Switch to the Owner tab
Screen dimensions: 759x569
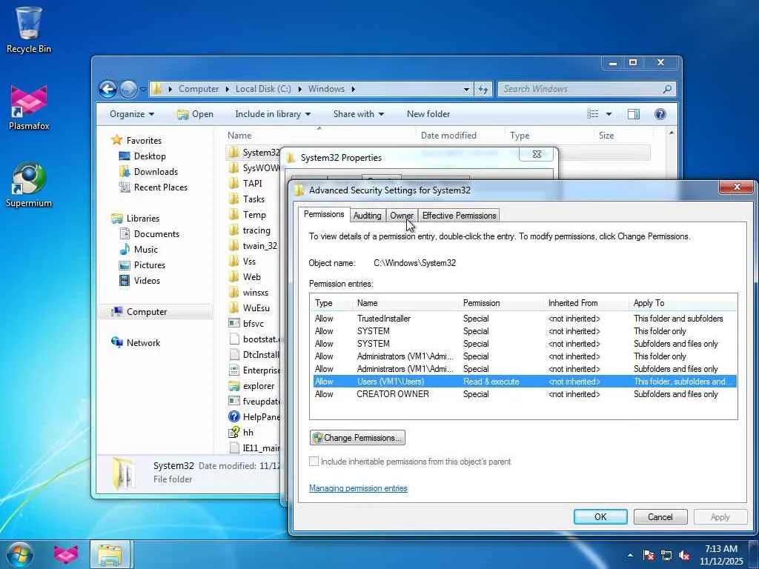402,216
